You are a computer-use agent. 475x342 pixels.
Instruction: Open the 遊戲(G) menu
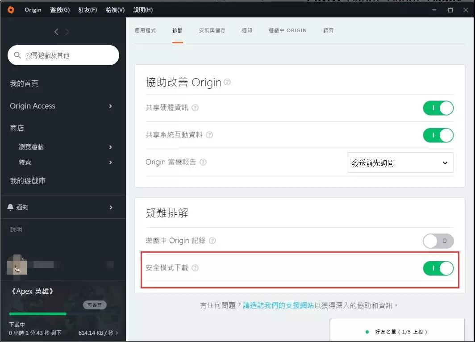click(60, 9)
